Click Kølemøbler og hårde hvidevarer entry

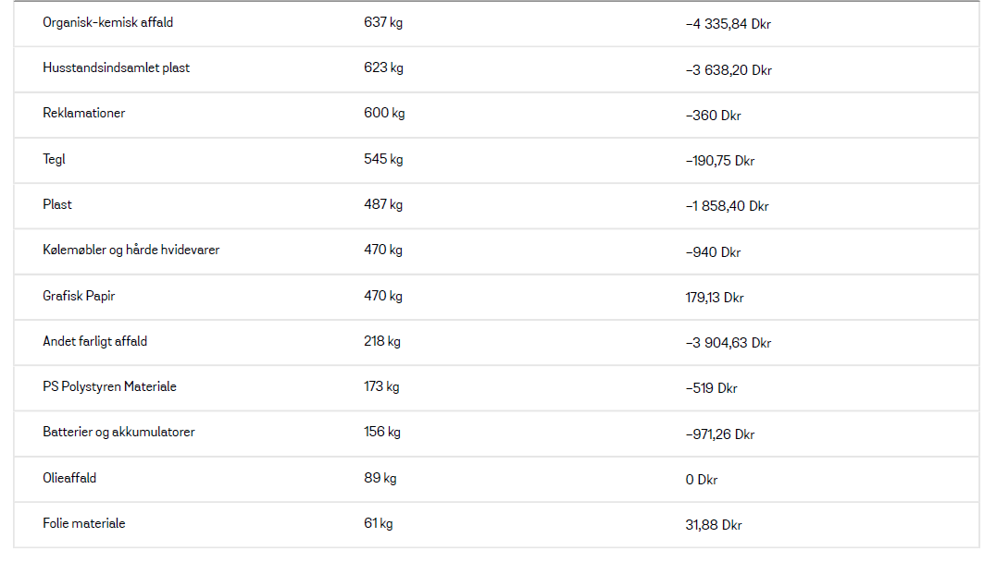(131, 250)
